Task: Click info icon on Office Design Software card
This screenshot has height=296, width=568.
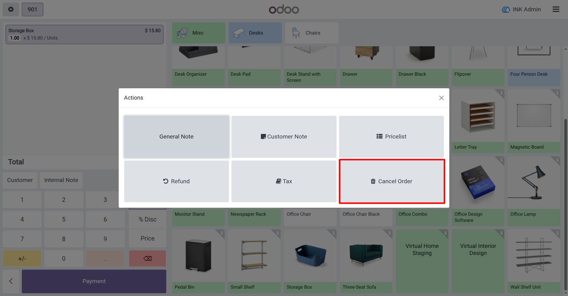Action: [501, 160]
